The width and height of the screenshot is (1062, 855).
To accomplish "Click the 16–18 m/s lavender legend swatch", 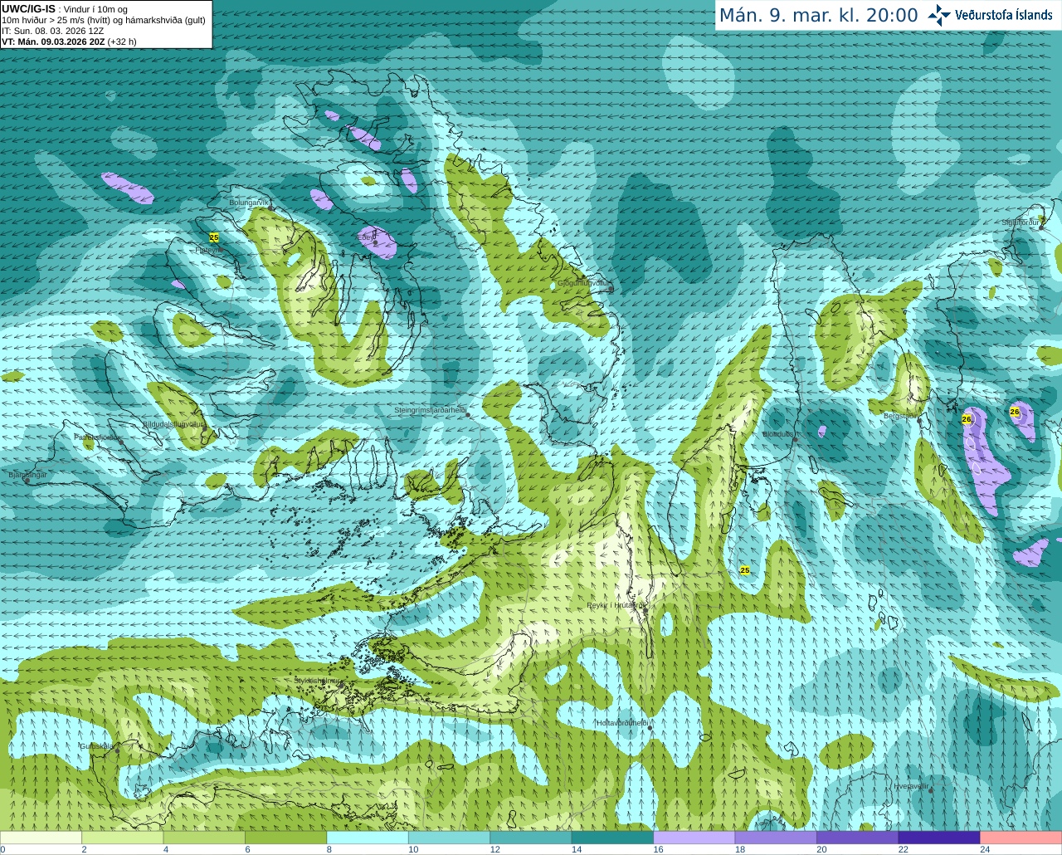I will coord(694,838).
